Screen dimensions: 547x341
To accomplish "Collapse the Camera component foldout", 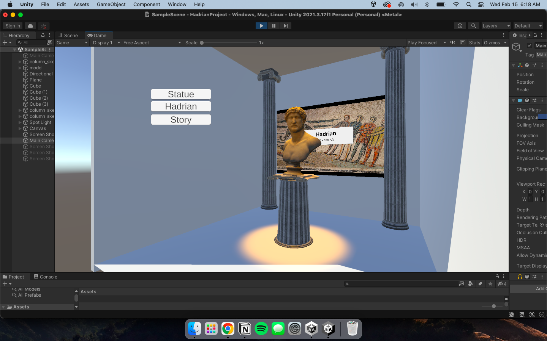I will [x=513, y=100].
